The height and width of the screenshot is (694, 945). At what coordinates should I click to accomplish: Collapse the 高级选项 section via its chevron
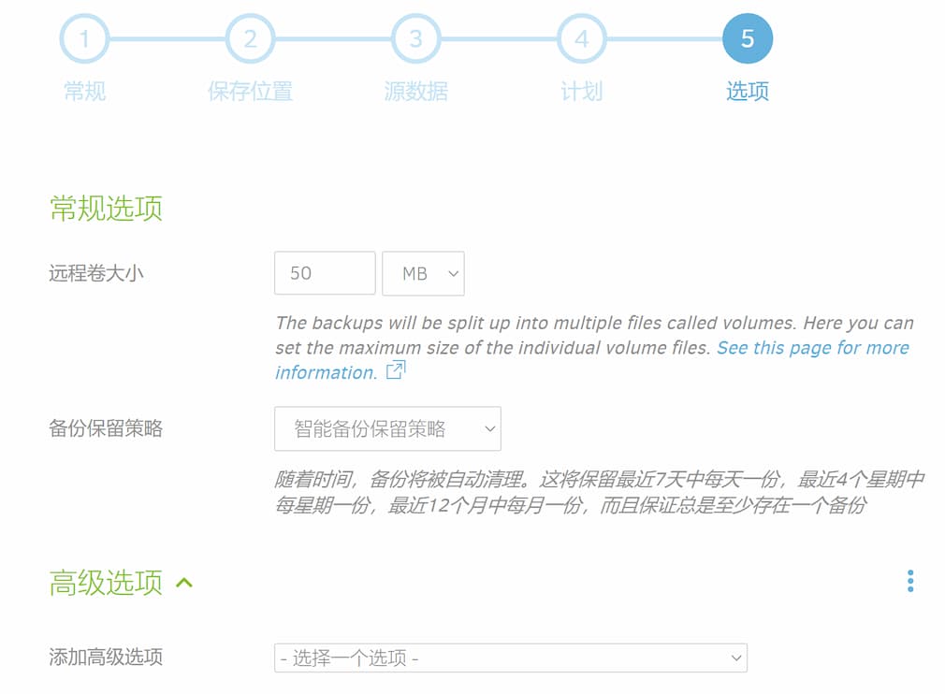click(183, 582)
